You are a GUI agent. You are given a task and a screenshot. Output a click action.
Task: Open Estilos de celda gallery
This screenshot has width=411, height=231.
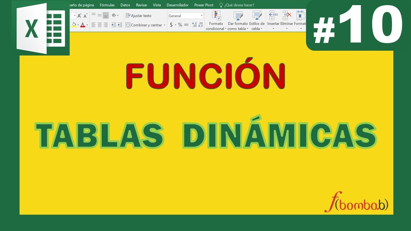coord(257,21)
